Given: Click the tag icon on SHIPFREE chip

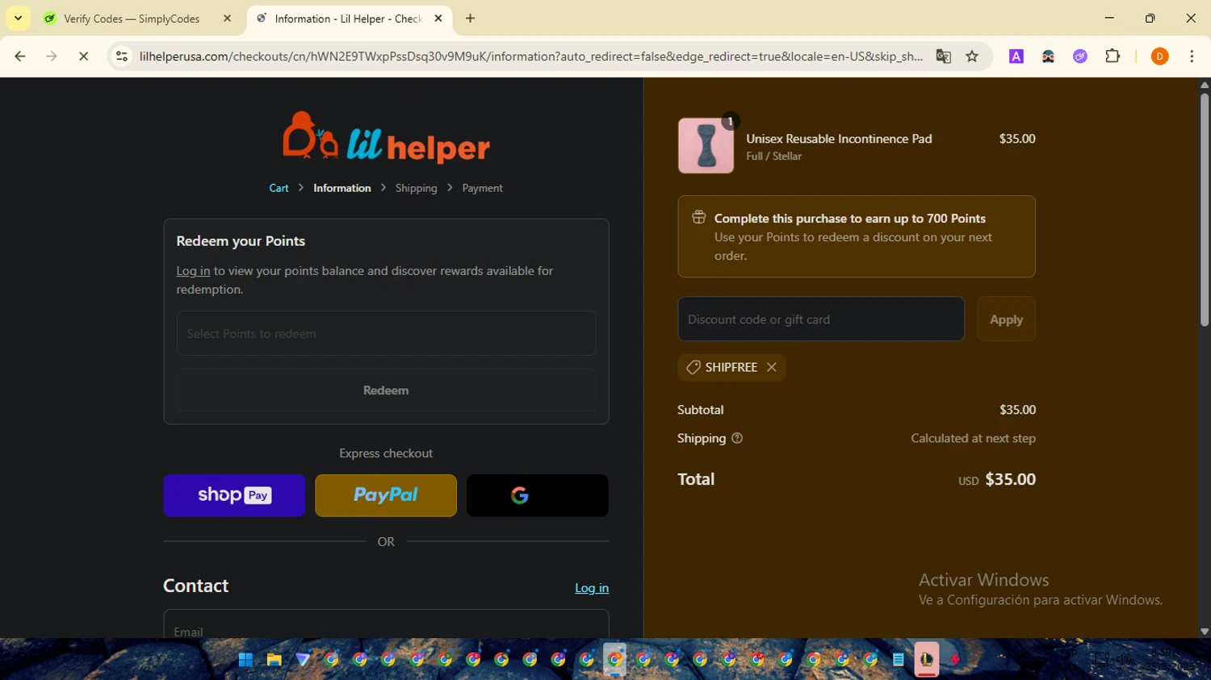Looking at the screenshot, I should pos(693,367).
